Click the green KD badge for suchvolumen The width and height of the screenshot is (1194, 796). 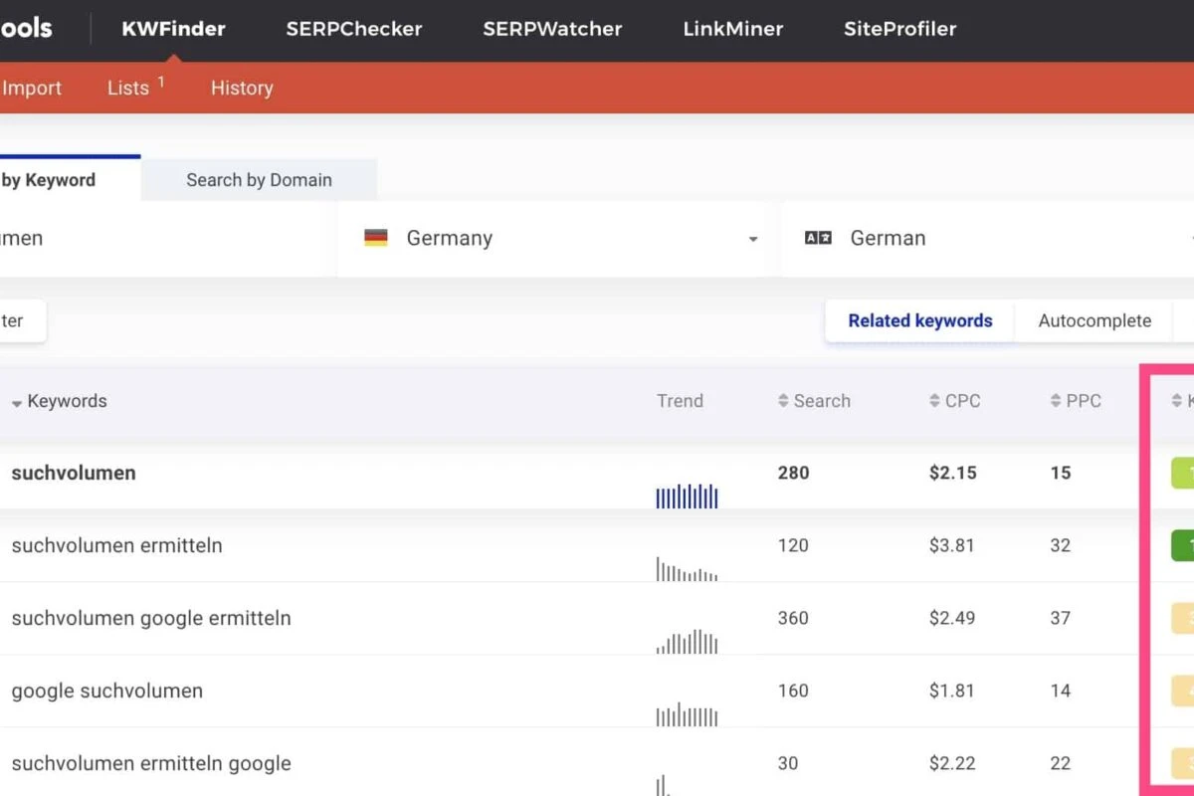pos(1184,473)
